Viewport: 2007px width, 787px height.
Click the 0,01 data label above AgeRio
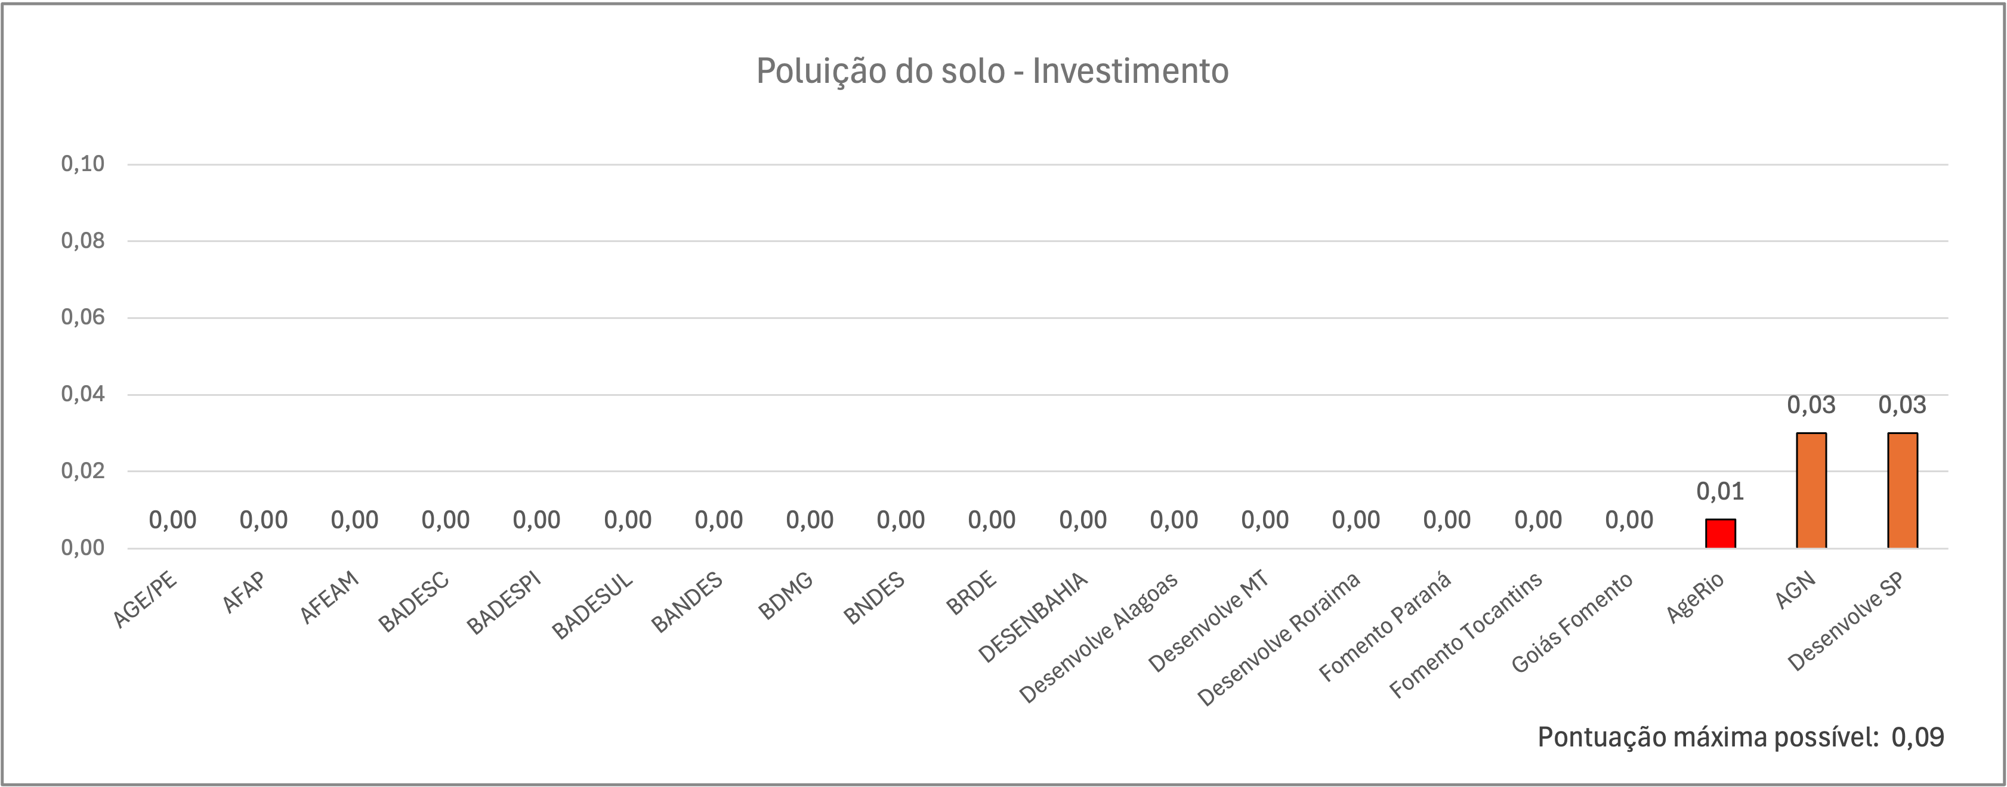(1720, 491)
